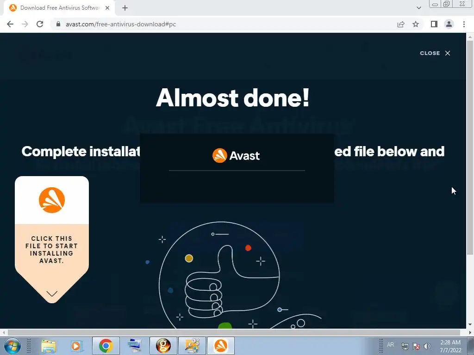Click the Almost done! heading
Image resolution: width=474 pixels, height=355 pixels.
233,98
